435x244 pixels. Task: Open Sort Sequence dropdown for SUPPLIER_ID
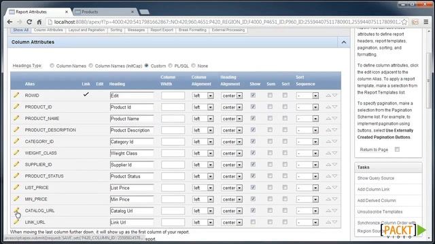click(x=307, y=165)
